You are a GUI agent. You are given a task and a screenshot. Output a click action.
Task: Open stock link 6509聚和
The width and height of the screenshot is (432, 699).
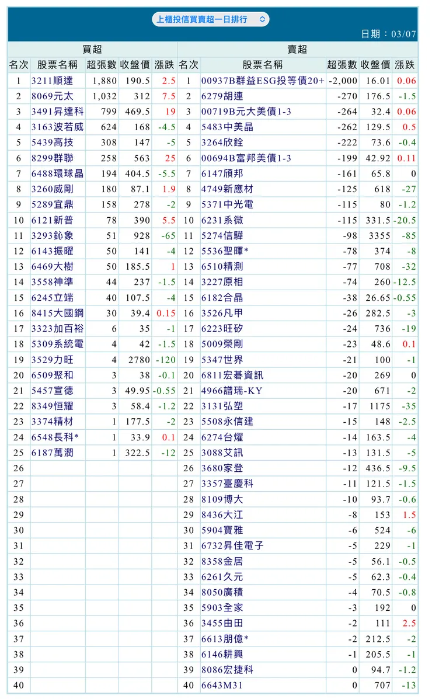(52, 375)
